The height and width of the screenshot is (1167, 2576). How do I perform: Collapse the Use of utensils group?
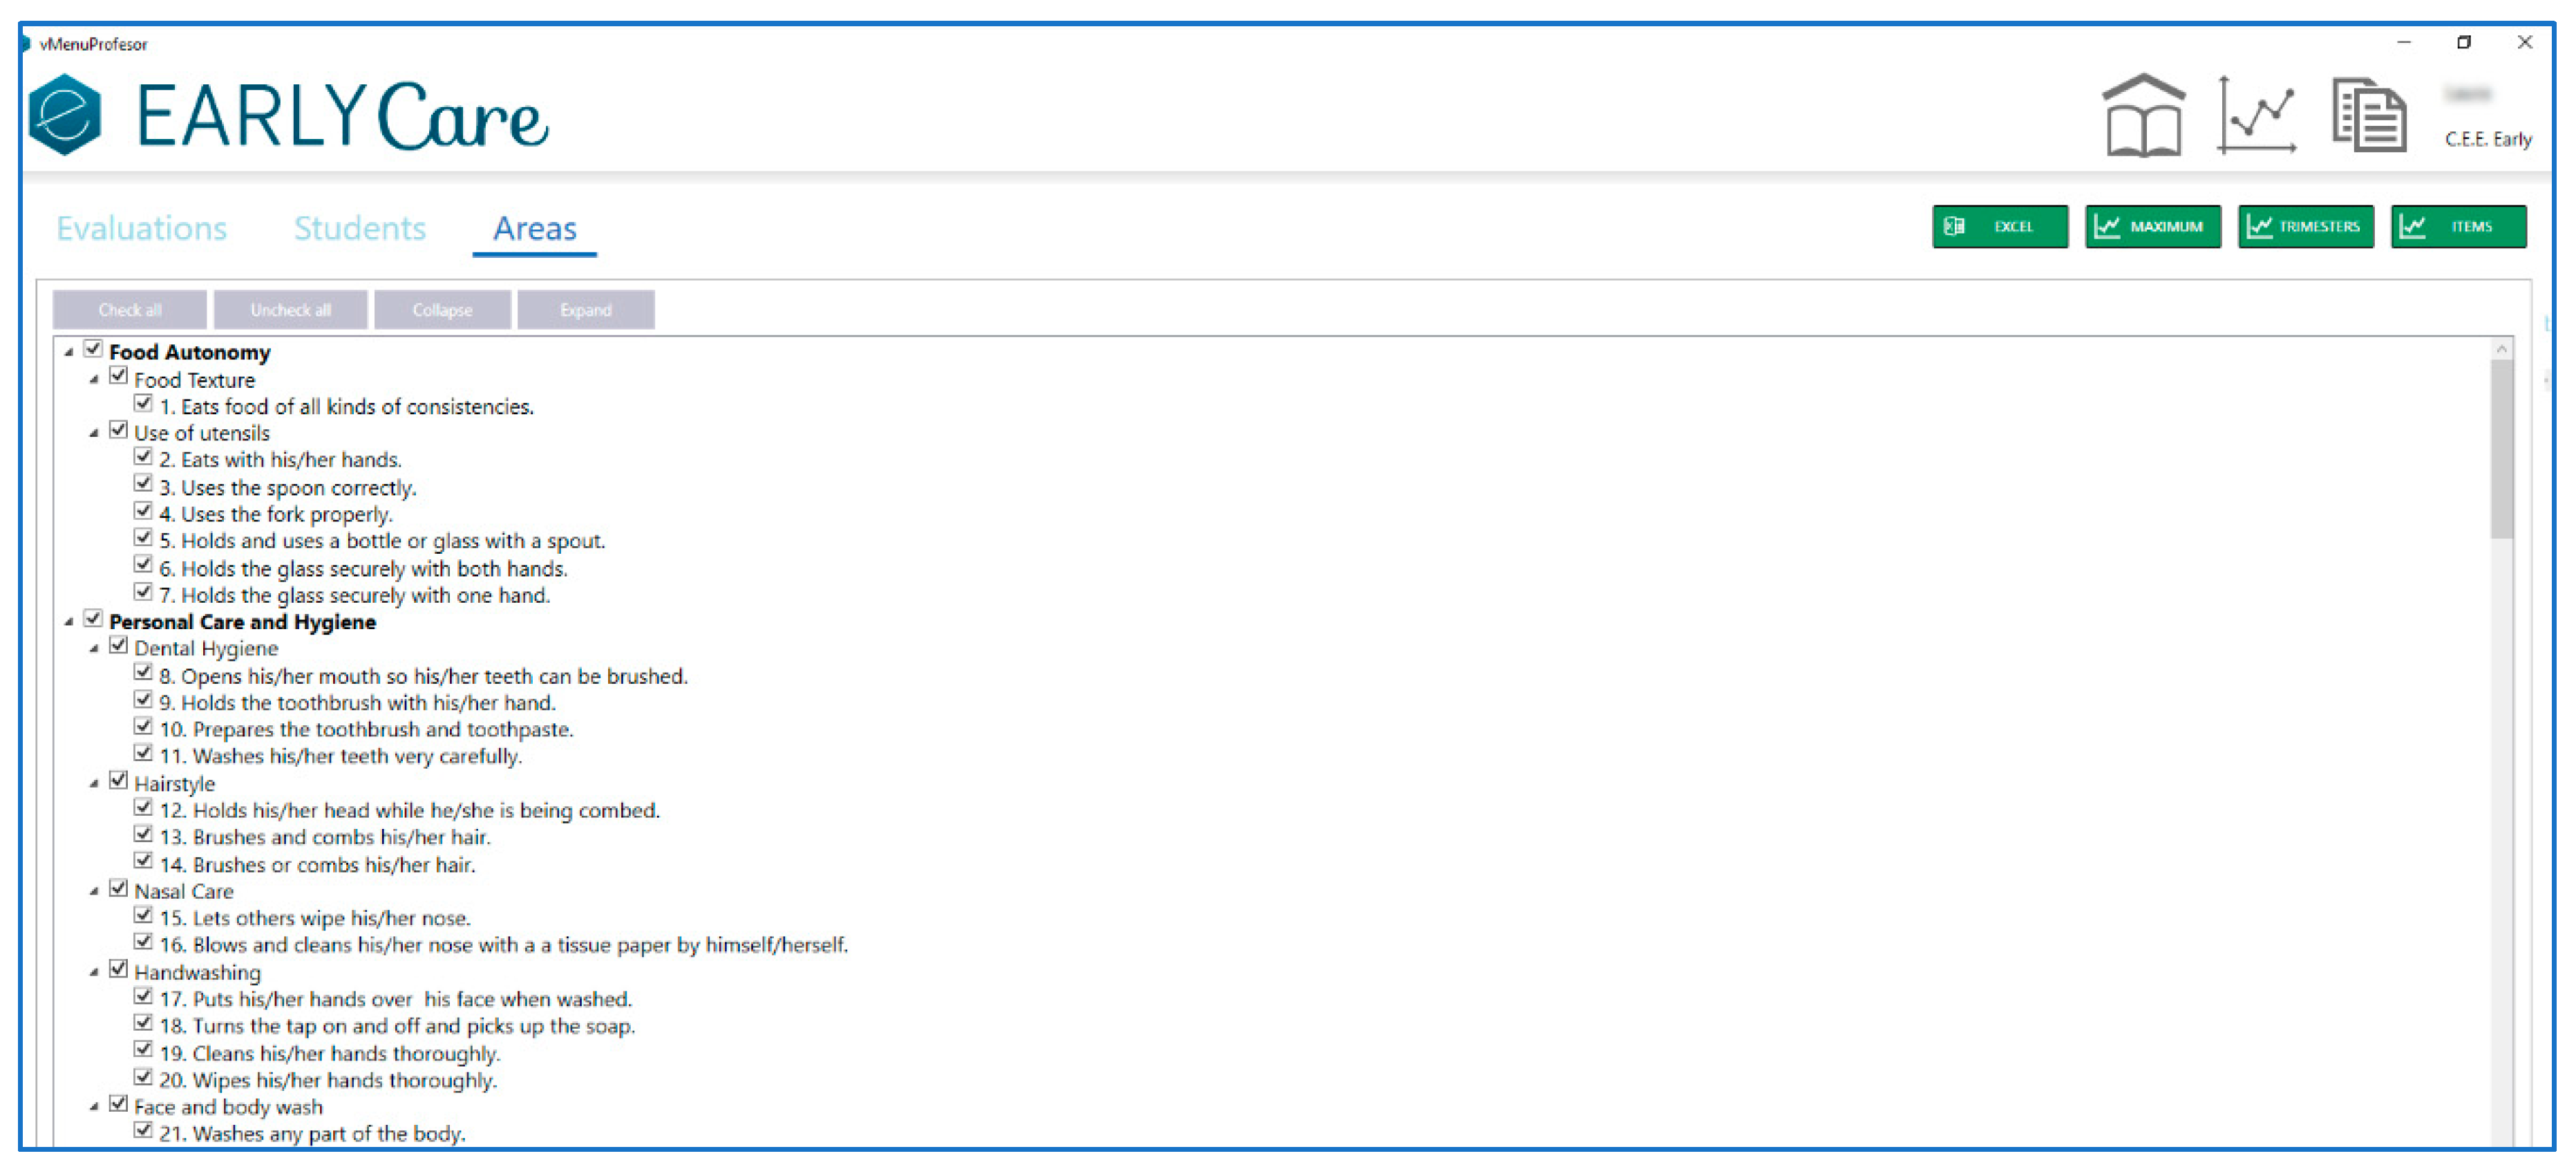[x=94, y=433]
